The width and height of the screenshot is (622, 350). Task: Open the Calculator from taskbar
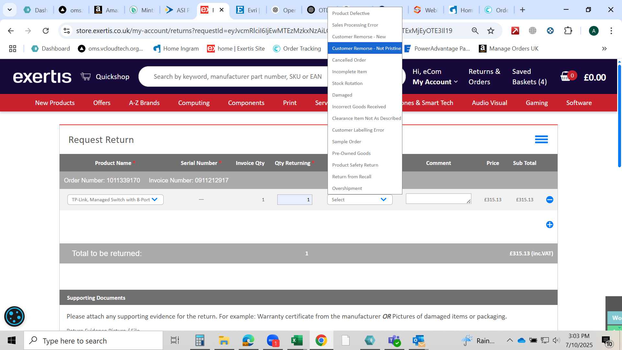pyautogui.click(x=200, y=340)
